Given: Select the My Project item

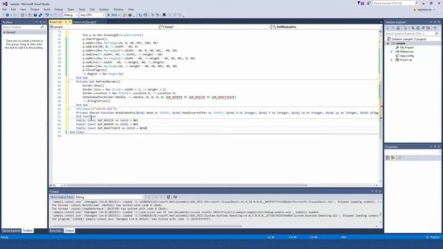Looking at the screenshot, I should coord(406,48).
